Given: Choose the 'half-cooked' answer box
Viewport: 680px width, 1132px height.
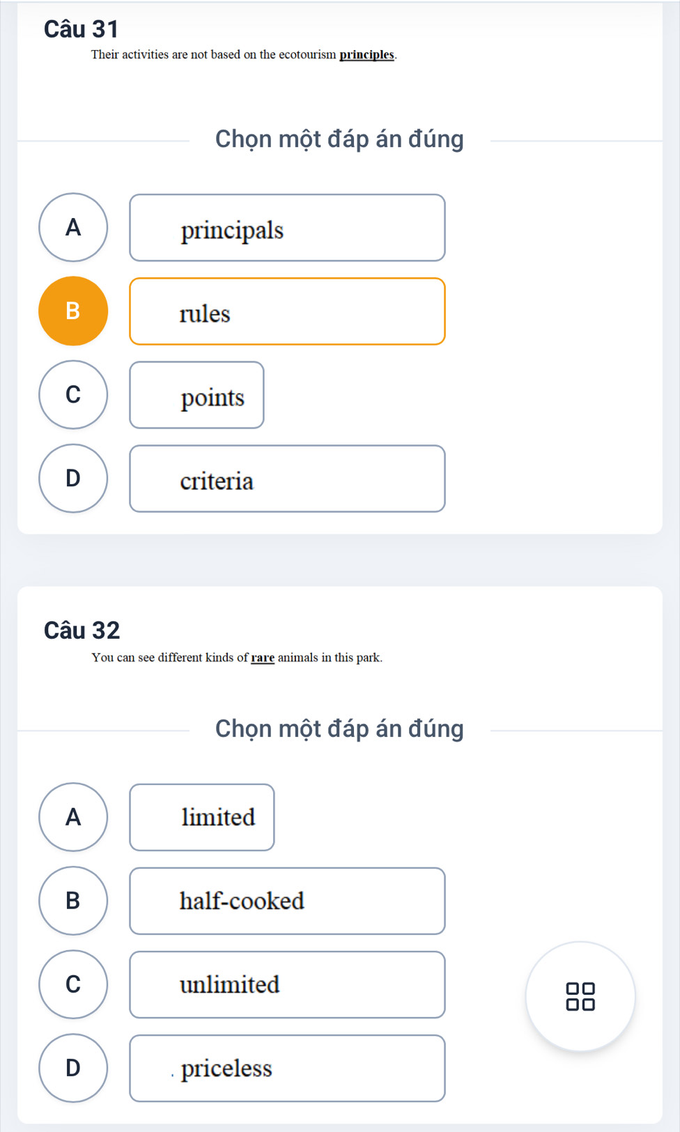Looking at the screenshot, I should coord(287,901).
